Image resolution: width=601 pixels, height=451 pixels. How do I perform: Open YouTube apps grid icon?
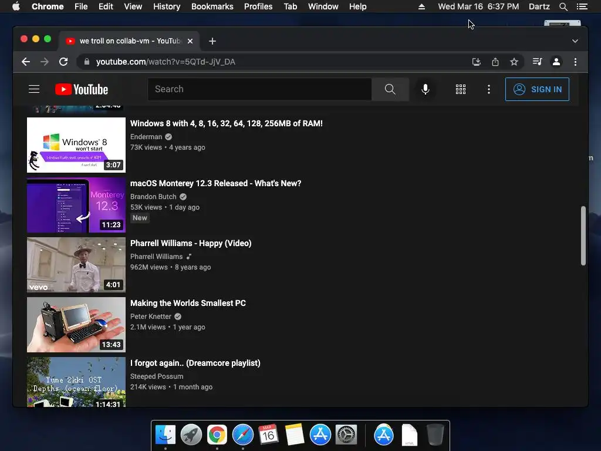(x=460, y=89)
